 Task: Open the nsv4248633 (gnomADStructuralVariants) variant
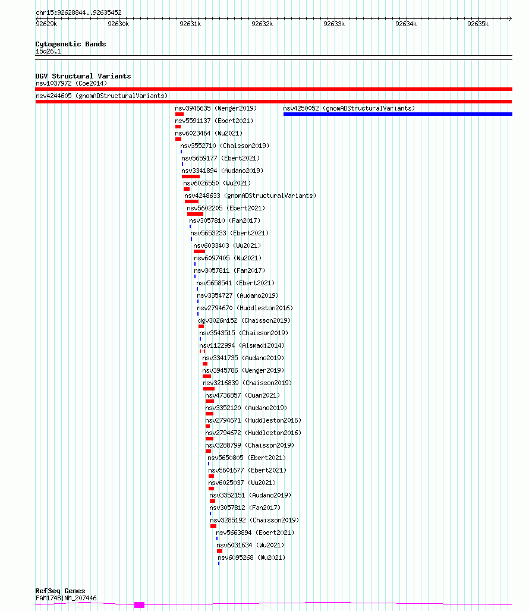tap(250, 196)
